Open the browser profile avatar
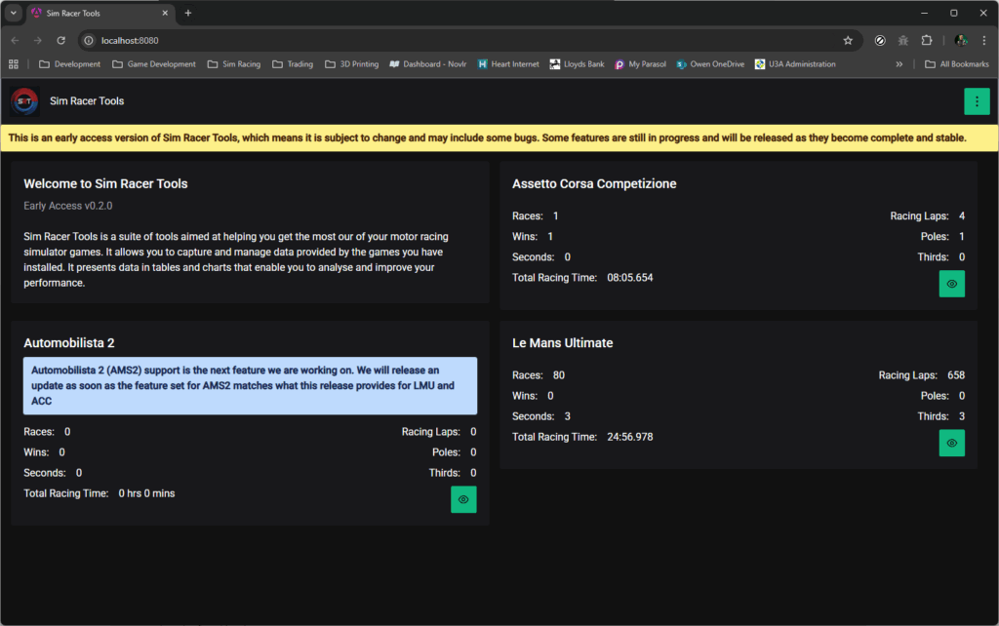This screenshot has height=626, width=999. pyautogui.click(x=960, y=41)
